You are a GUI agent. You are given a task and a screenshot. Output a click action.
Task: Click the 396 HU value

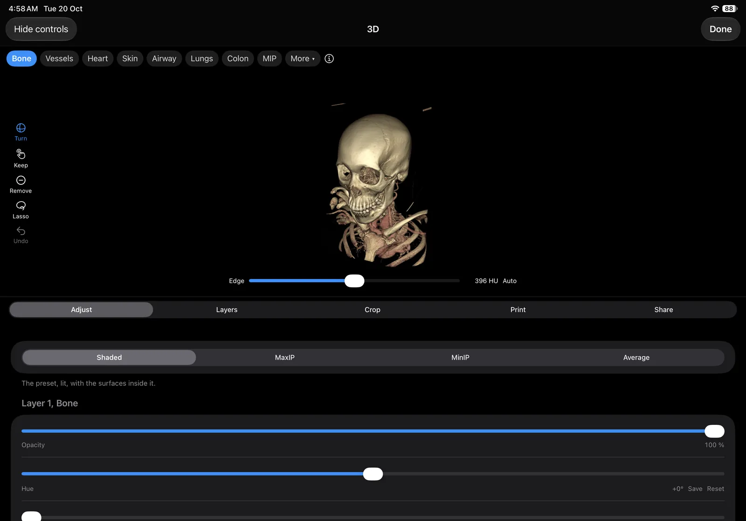pos(486,281)
